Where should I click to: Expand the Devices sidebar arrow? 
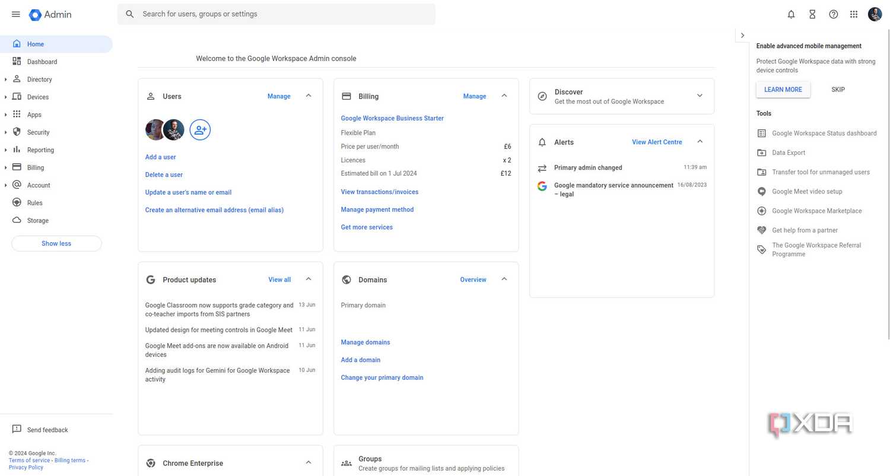pyautogui.click(x=5, y=97)
